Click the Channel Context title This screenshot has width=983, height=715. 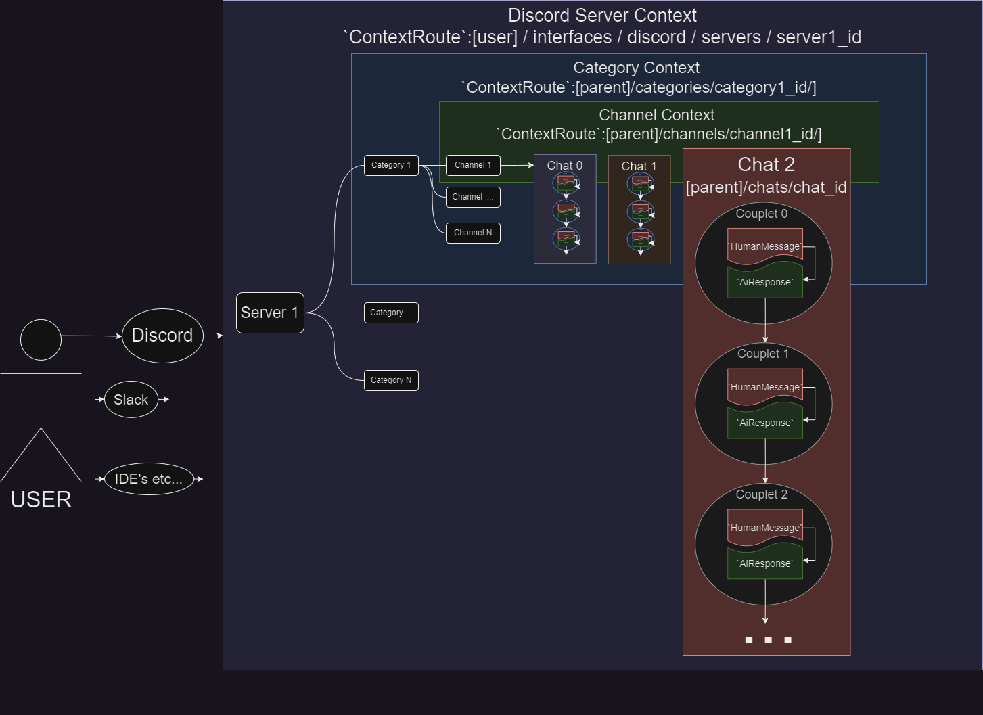point(656,115)
